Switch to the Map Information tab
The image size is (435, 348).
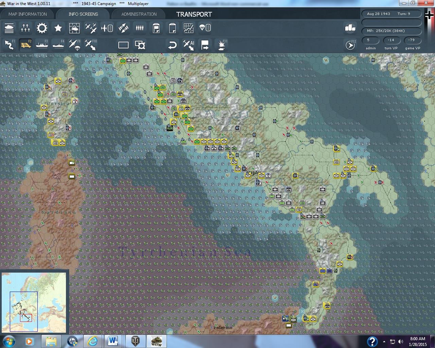28,14
